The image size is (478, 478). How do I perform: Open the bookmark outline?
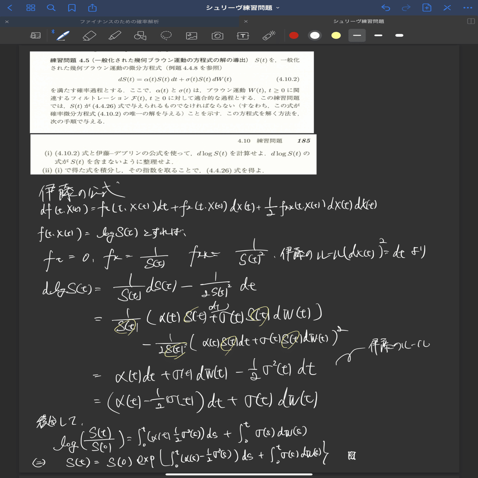72,7
